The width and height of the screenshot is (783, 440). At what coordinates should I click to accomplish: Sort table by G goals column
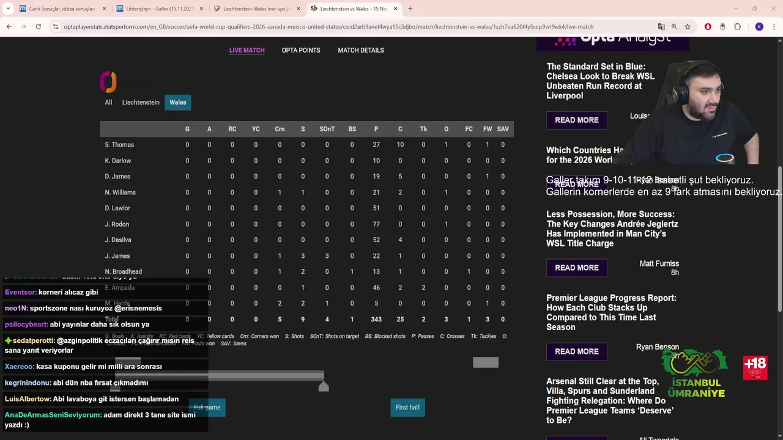pyautogui.click(x=187, y=129)
